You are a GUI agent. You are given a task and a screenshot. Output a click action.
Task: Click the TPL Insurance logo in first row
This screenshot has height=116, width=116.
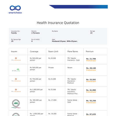16,59
